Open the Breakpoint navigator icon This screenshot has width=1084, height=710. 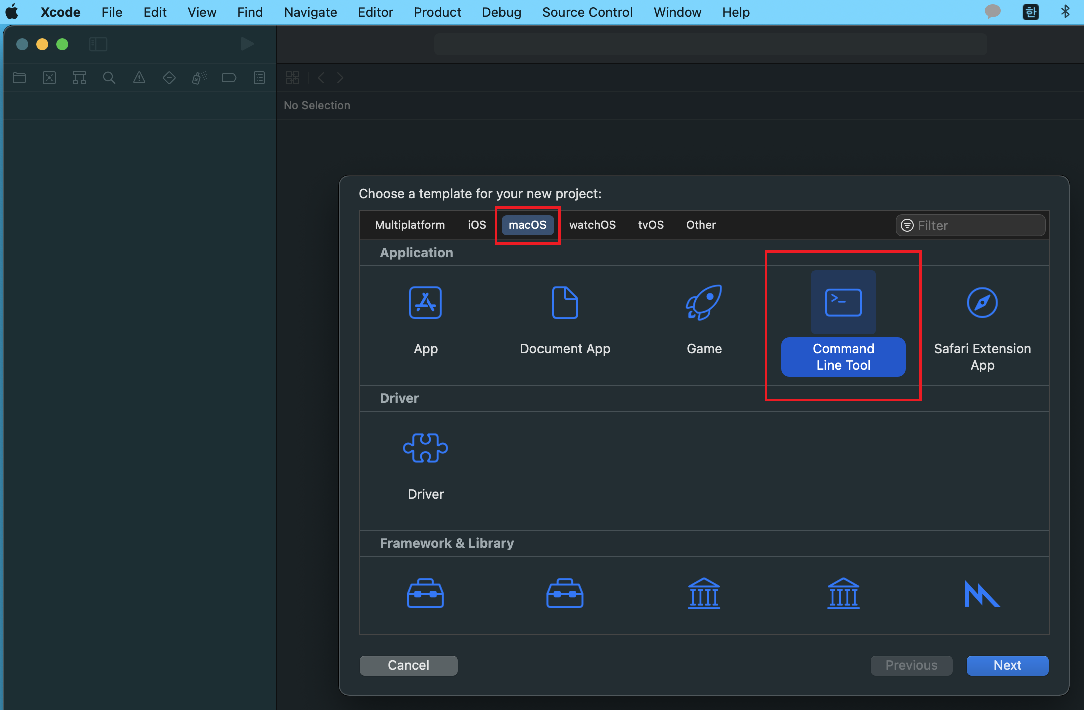tap(229, 78)
